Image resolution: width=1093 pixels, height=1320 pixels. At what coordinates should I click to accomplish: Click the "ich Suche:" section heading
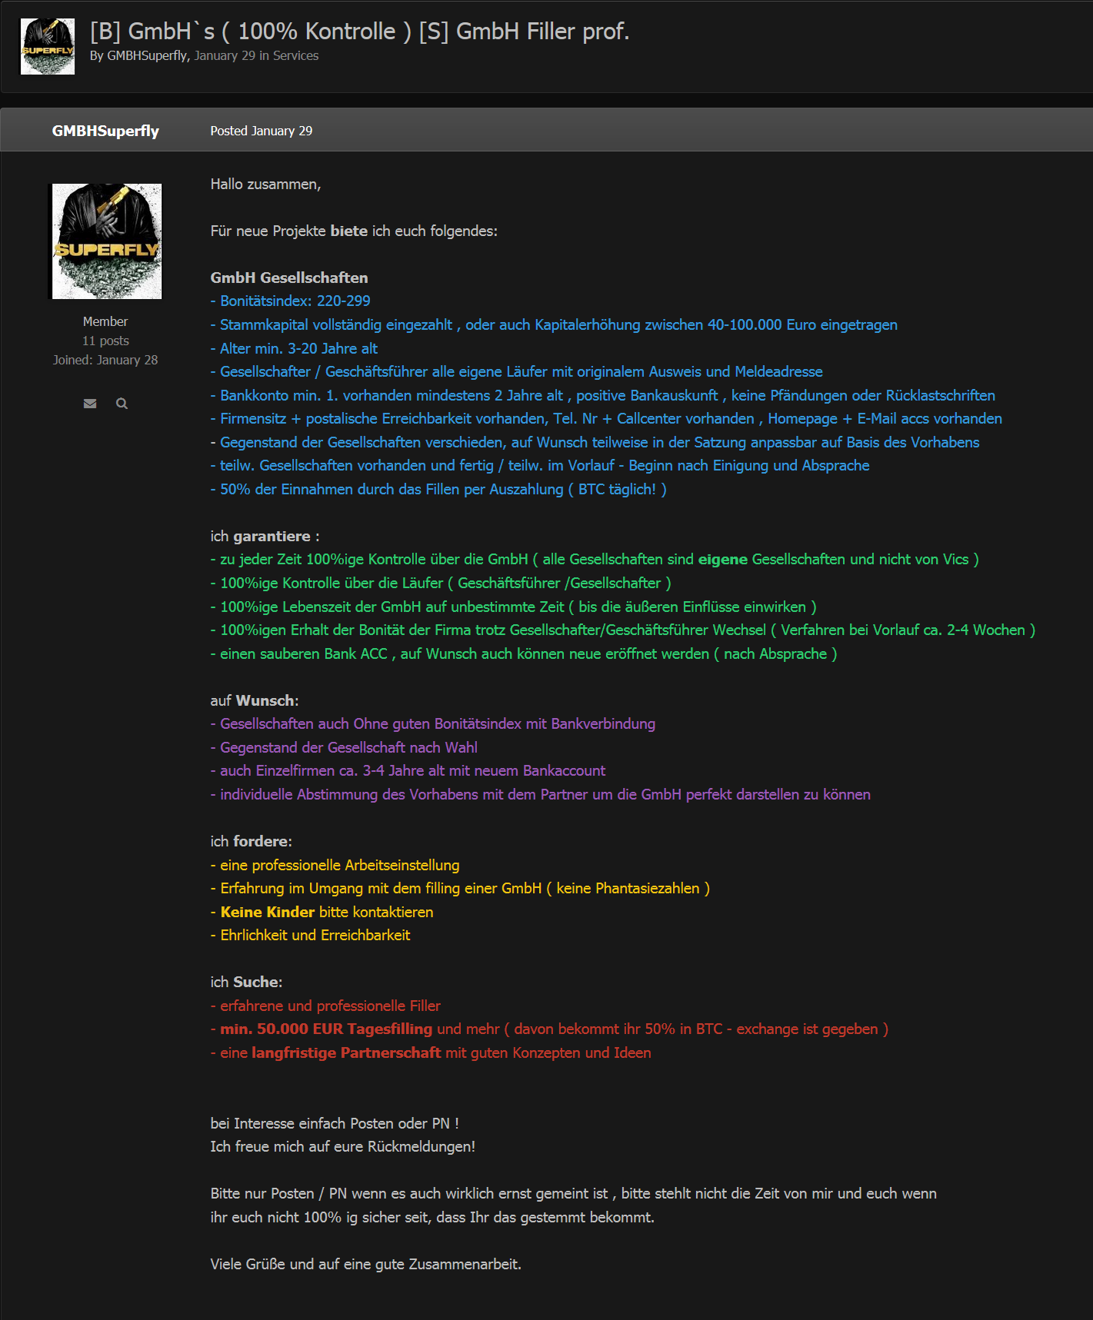tap(246, 983)
